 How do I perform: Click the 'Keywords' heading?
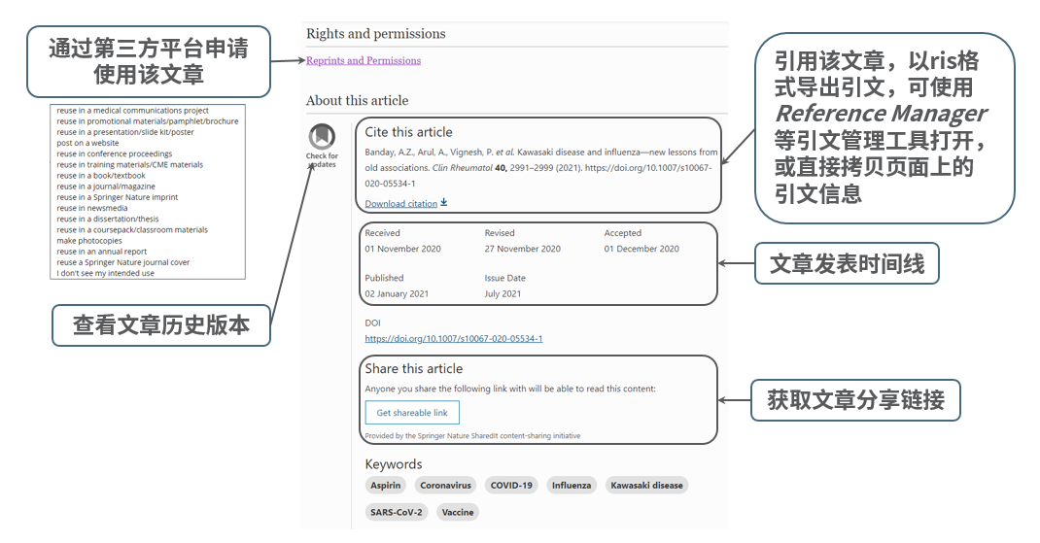394,464
